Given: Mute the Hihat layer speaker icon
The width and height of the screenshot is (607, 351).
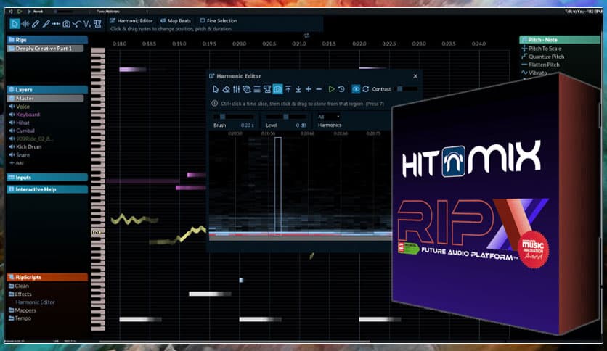Looking at the screenshot, I should [12, 123].
